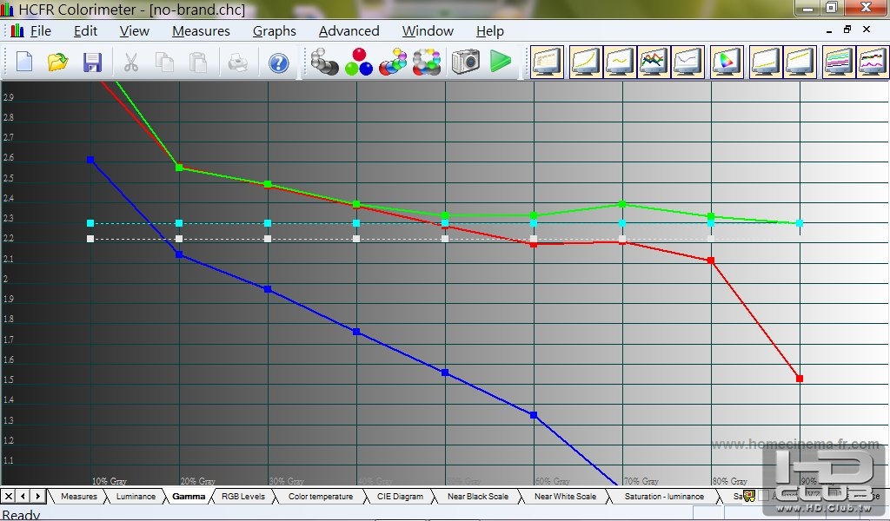Create a new document with the blank page icon
The height and width of the screenshot is (521, 890).
23,62
